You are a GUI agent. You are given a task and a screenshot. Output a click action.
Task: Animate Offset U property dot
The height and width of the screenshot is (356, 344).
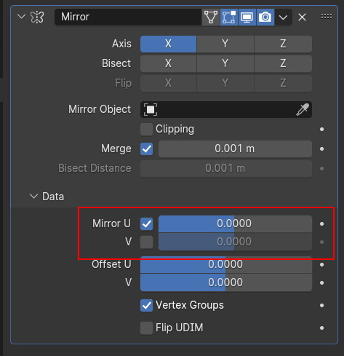322,264
